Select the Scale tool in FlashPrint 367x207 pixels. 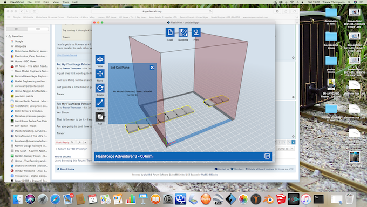(100, 103)
